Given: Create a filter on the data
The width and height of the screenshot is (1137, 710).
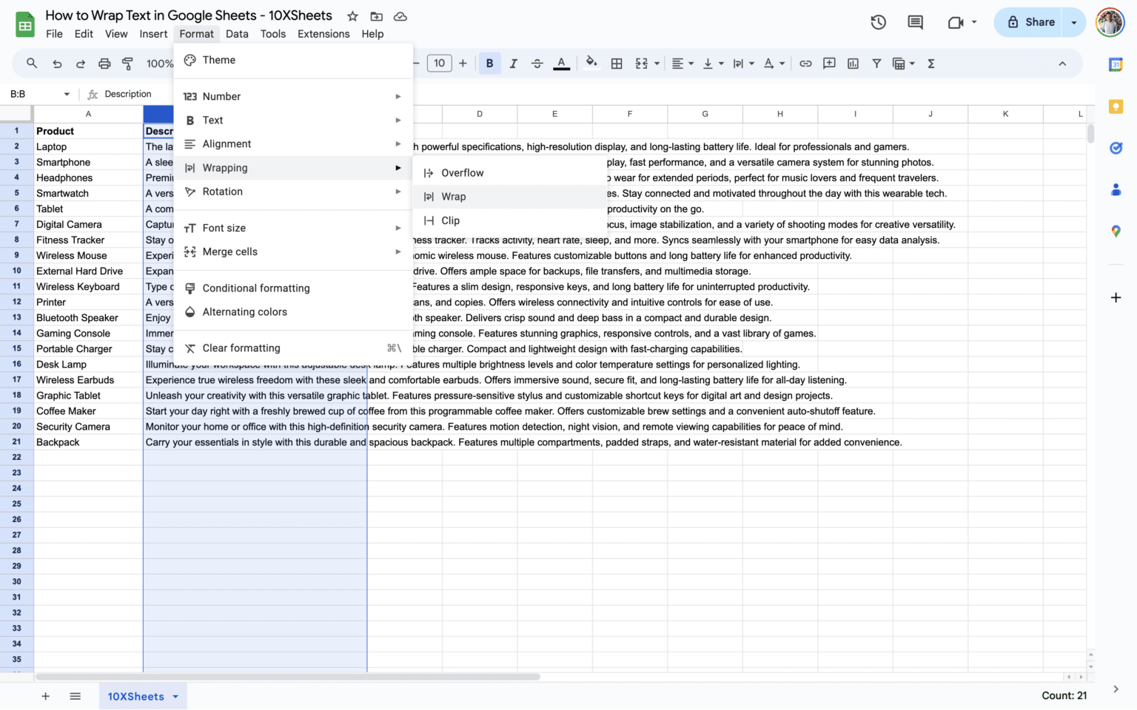Looking at the screenshot, I should (x=876, y=63).
